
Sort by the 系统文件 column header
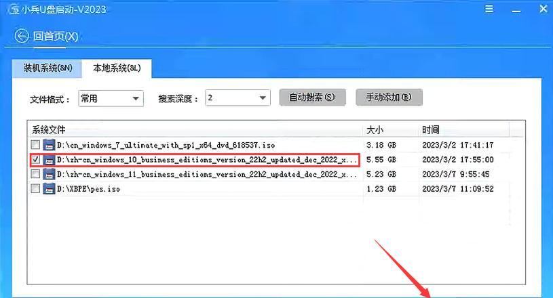click(x=195, y=130)
